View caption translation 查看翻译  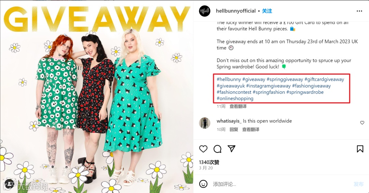coord(238,106)
